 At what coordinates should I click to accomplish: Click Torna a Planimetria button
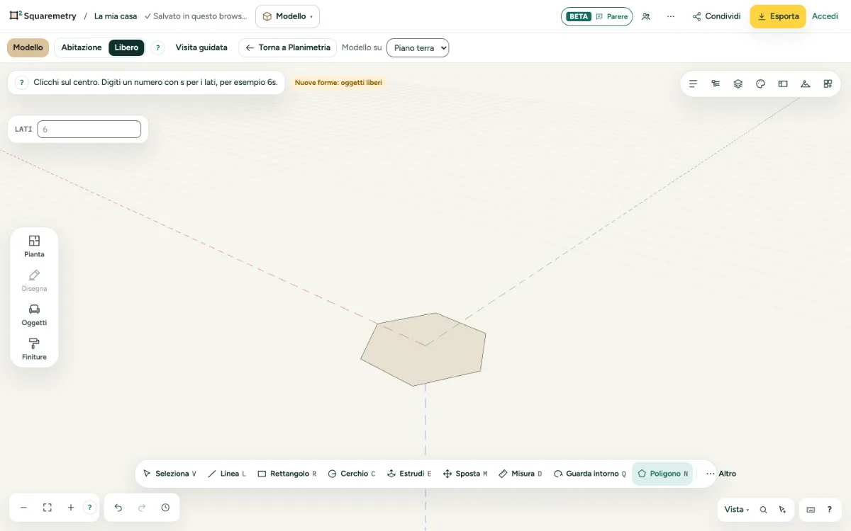[x=287, y=47]
